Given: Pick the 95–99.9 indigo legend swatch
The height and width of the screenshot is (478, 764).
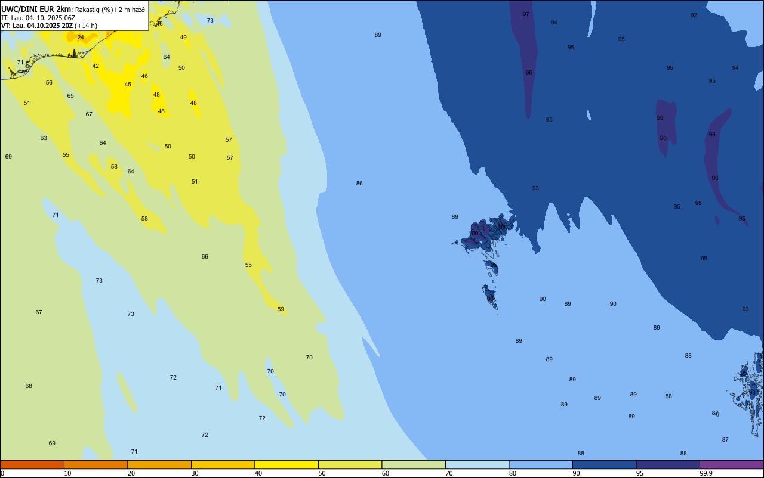Looking at the screenshot, I should click(x=668, y=464).
